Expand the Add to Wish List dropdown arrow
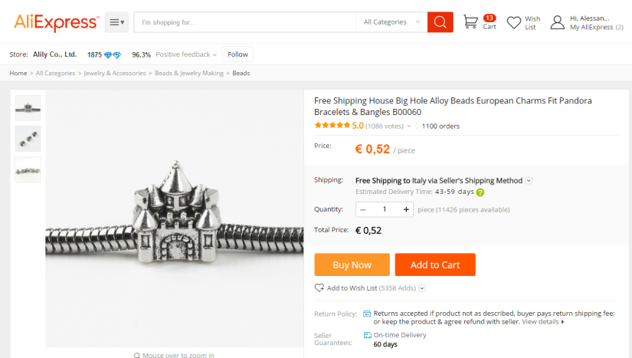 pyautogui.click(x=422, y=288)
